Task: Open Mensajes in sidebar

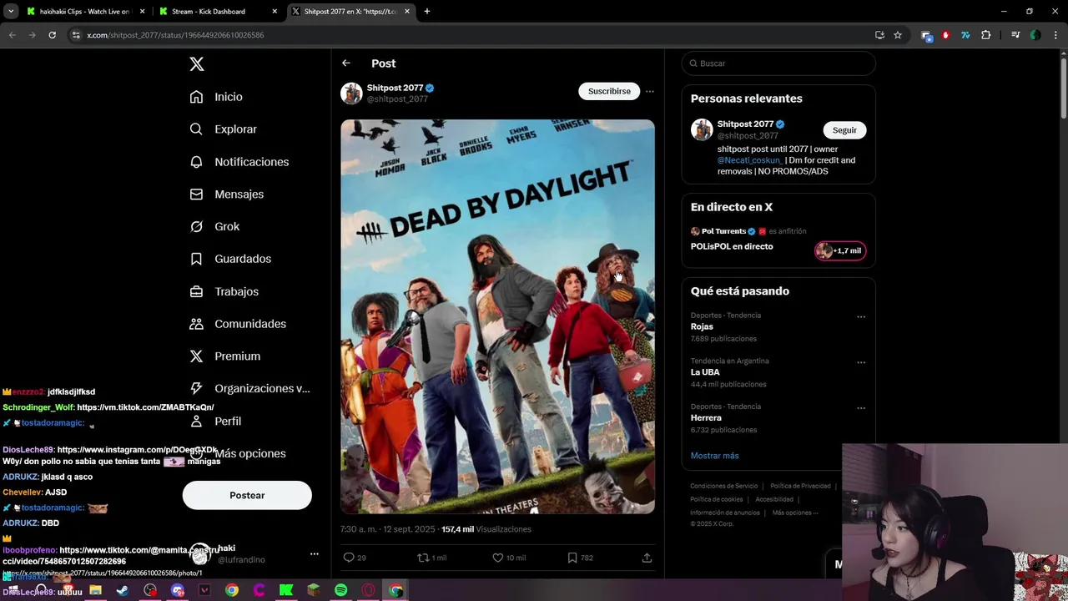Action: tap(226, 194)
